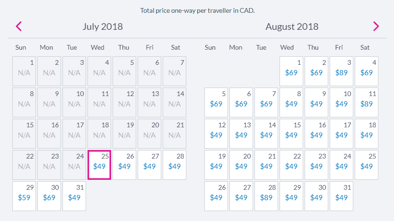Select August 1 priced at $69
The height and width of the screenshot is (221, 394).
click(x=291, y=71)
